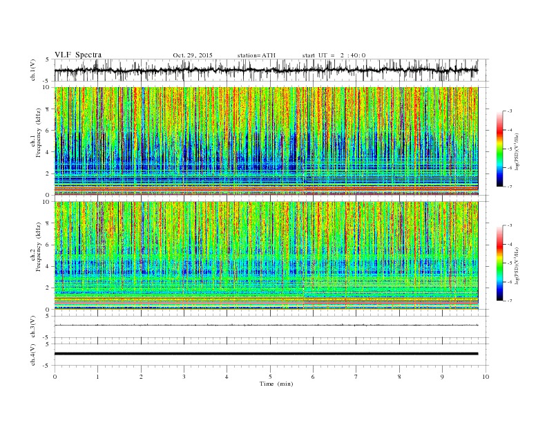Click time axis tick label "7"
Image resolution: width=547 pixels, height=423 pixels.
[356, 377]
